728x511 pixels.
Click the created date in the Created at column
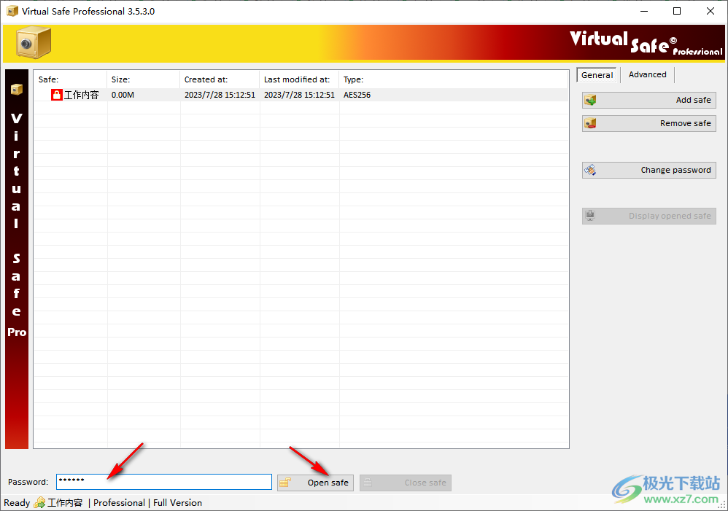[220, 95]
